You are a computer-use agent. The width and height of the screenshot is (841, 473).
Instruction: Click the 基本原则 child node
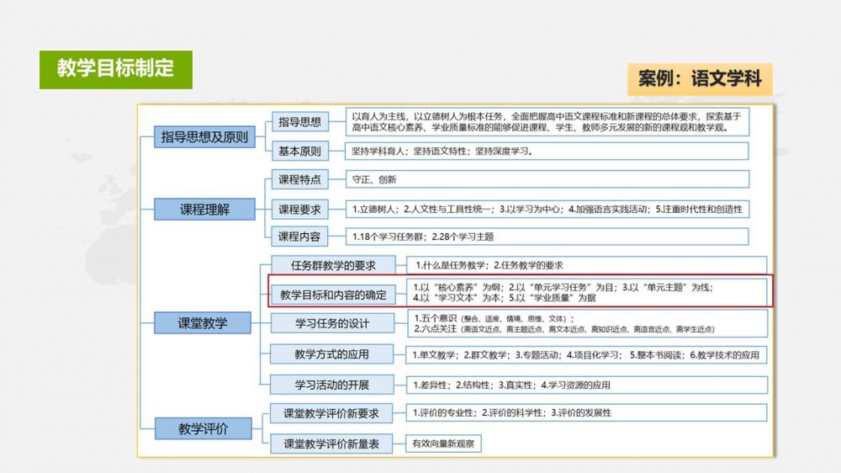click(x=299, y=152)
